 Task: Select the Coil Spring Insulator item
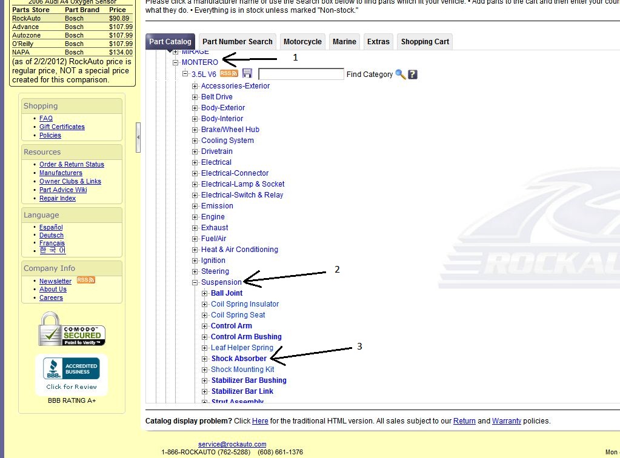(x=245, y=304)
